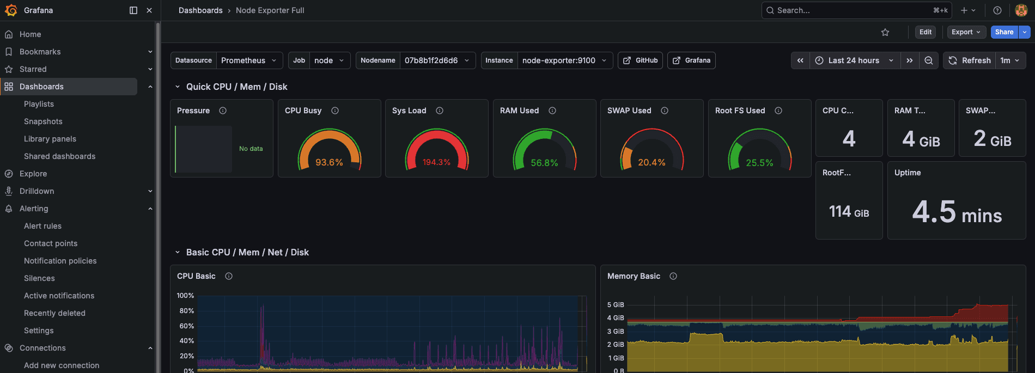The width and height of the screenshot is (1035, 373).
Task: Collapse the Connections section chevron
Action: (x=150, y=348)
